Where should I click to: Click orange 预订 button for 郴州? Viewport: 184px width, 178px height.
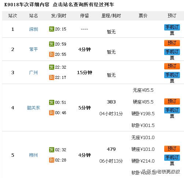[x=172, y=149]
